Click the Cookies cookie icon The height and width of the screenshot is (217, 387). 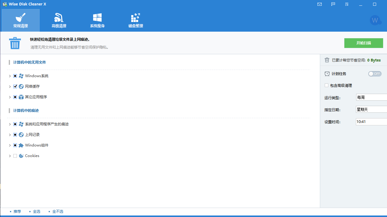pyautogui.click(x=21, y=156)
